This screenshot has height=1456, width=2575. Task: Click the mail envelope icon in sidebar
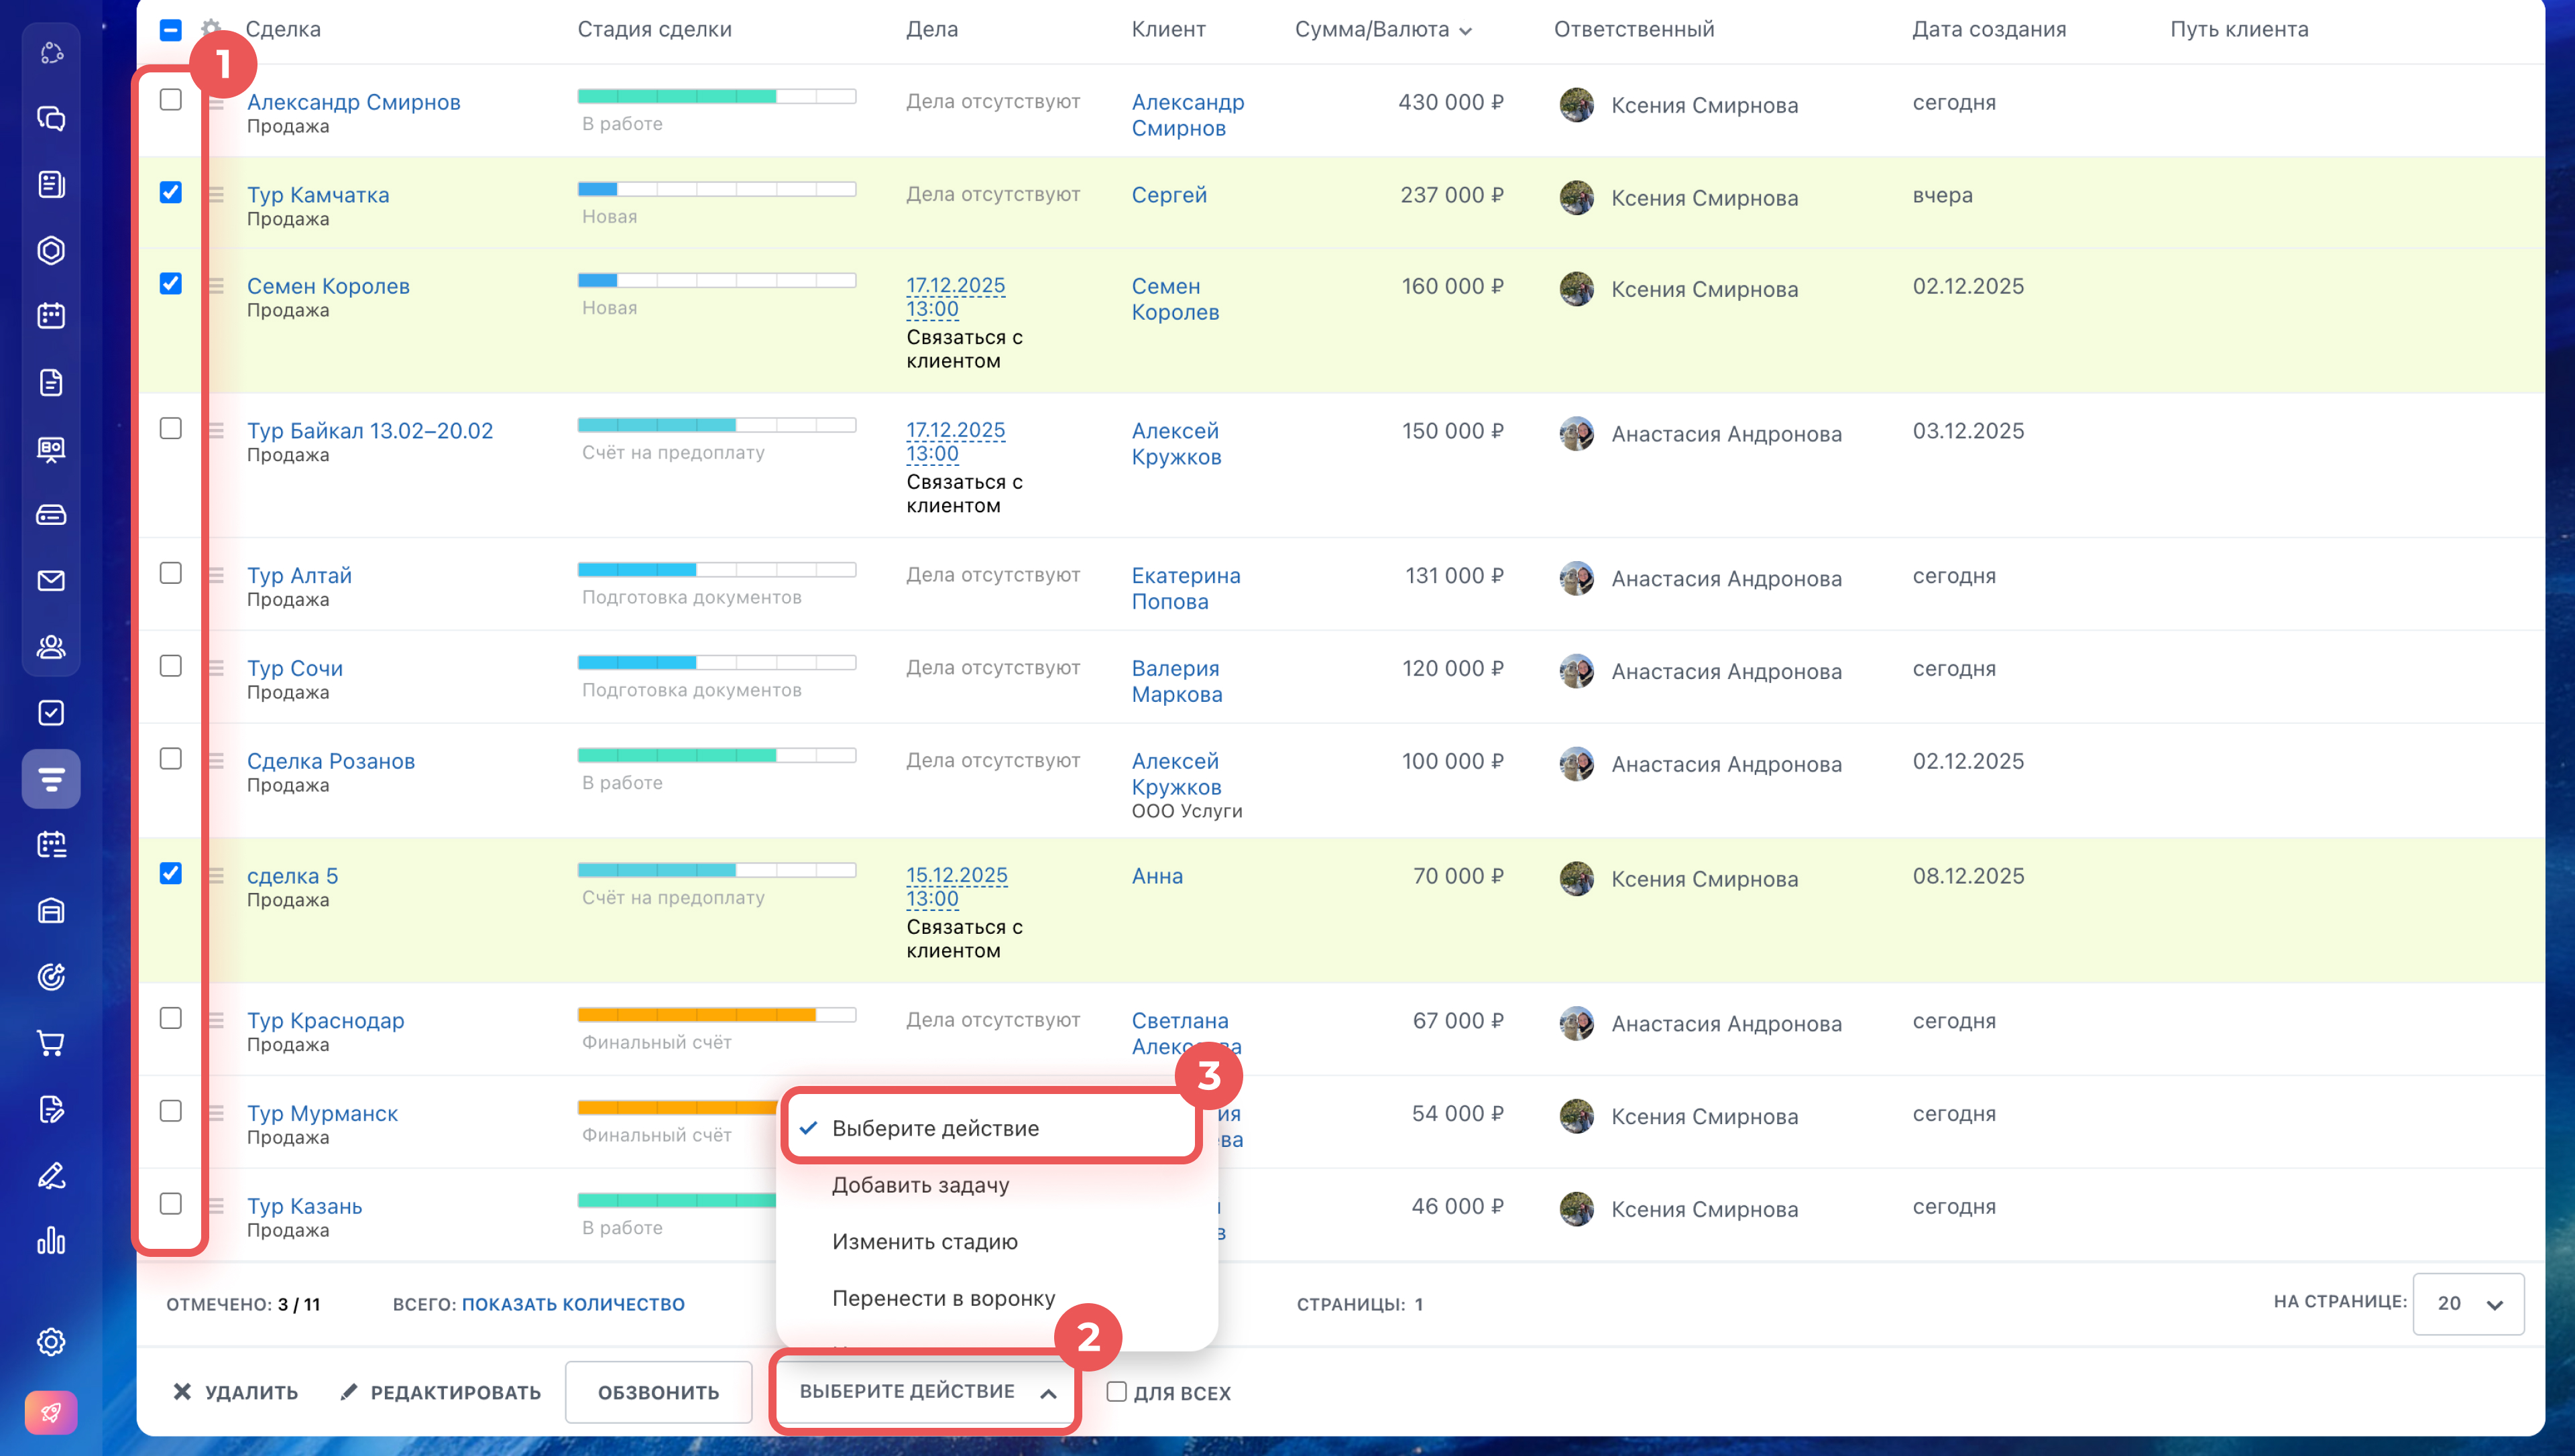point(51,581)
